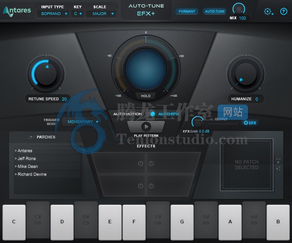Click the Patches list icon

point(31,137)
